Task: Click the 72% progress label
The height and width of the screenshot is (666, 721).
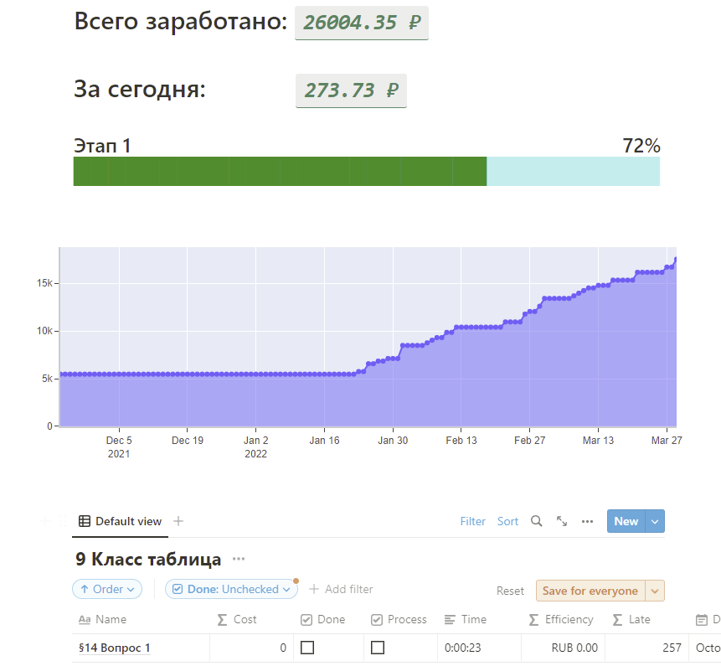Action: [x=641, y=145]
